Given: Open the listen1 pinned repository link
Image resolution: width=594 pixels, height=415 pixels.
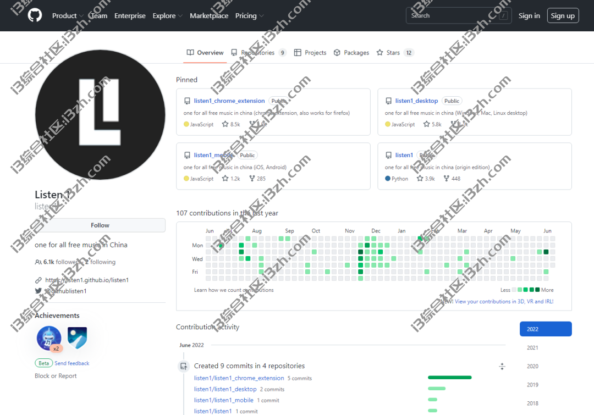Looking at the screenshot, I should [x=404, y=155].
